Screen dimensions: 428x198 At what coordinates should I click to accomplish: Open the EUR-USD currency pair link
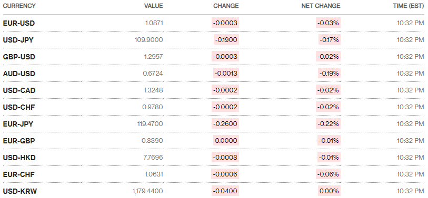pyautogui.click(x=19, y=23)
